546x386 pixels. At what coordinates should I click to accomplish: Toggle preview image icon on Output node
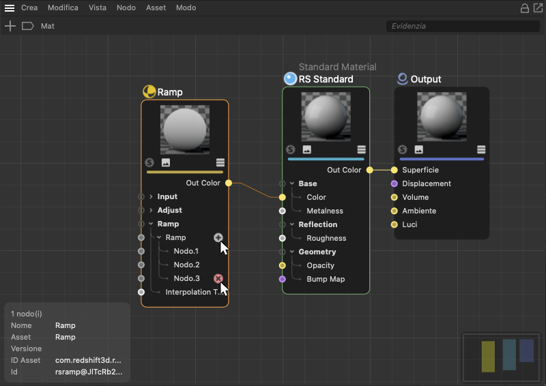[x=419, y=149]
